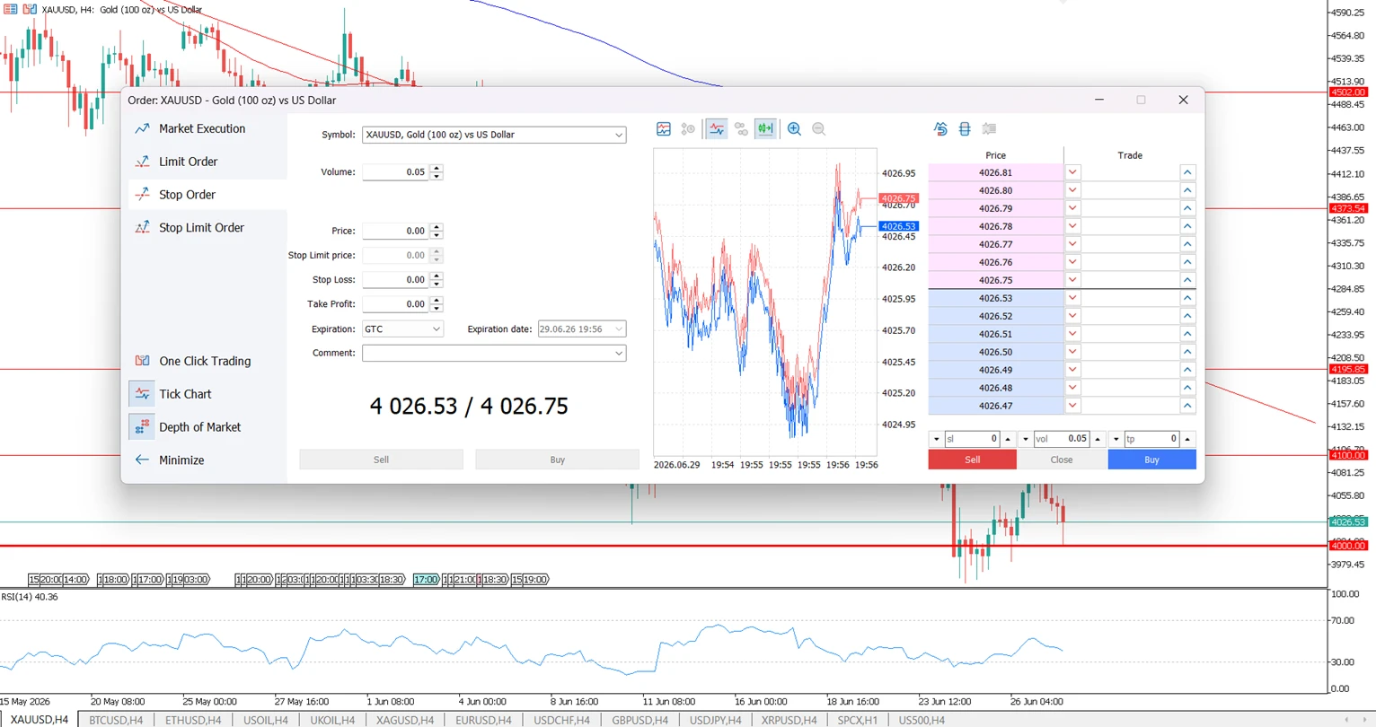Increase tp value in DOM panel
This screenshot has width=1376, height=727.
pyautogui.click(x=1187, y=439)
